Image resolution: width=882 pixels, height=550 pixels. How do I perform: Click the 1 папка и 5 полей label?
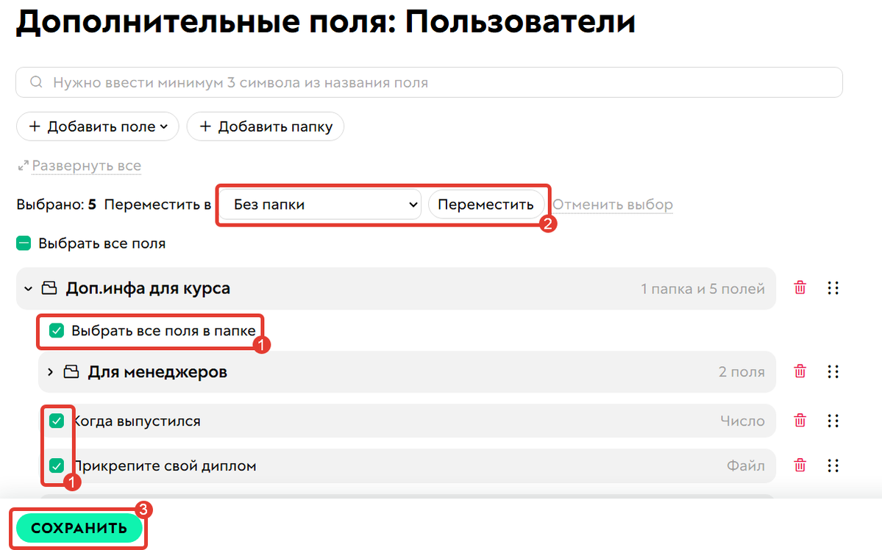click(x=703, y=288)
